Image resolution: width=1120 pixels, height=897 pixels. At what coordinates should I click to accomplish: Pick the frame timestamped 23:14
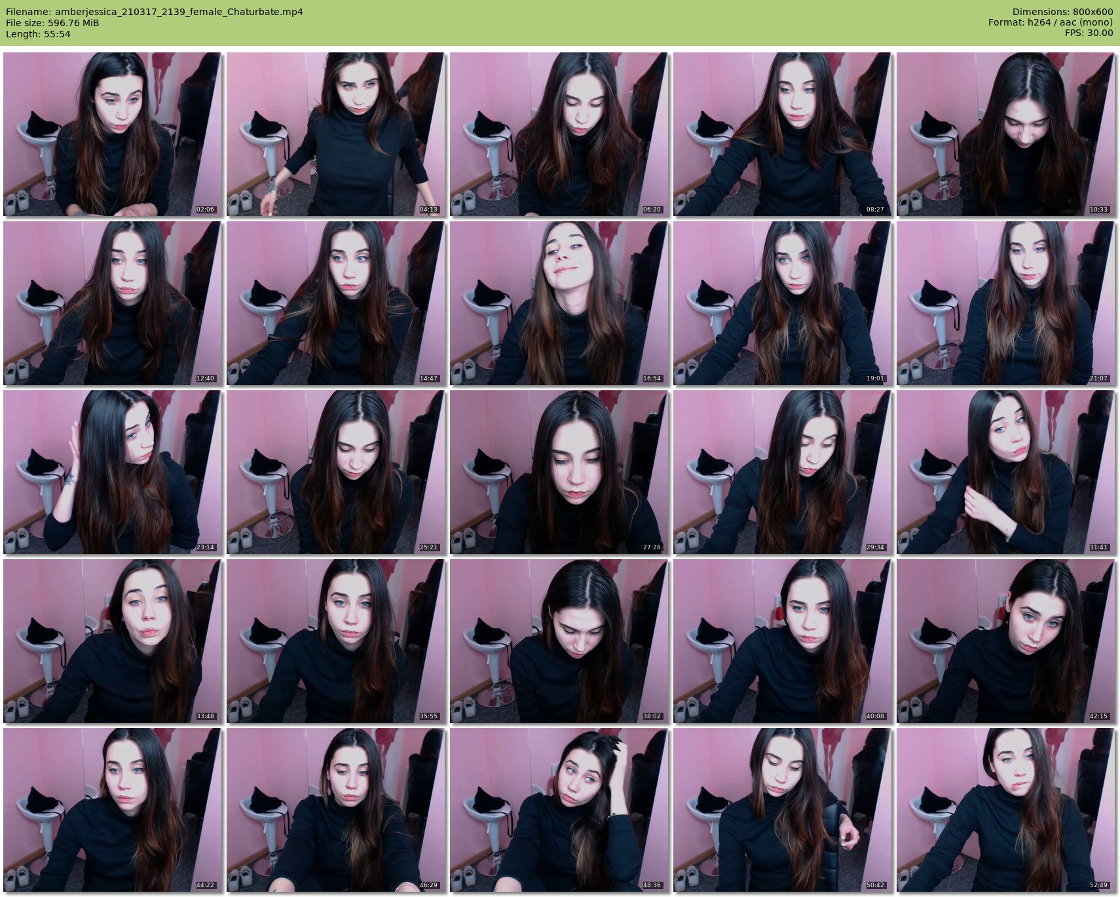click(x=113, y=472)
